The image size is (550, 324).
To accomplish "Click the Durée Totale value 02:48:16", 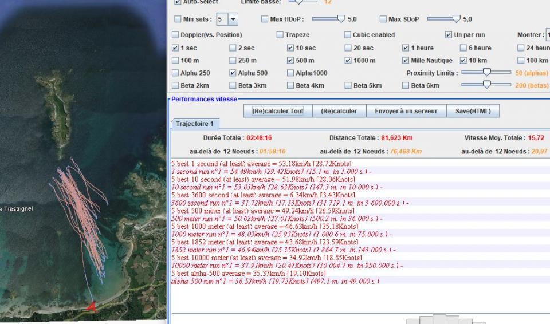I will pyautogui.click(x=259, y=138).
